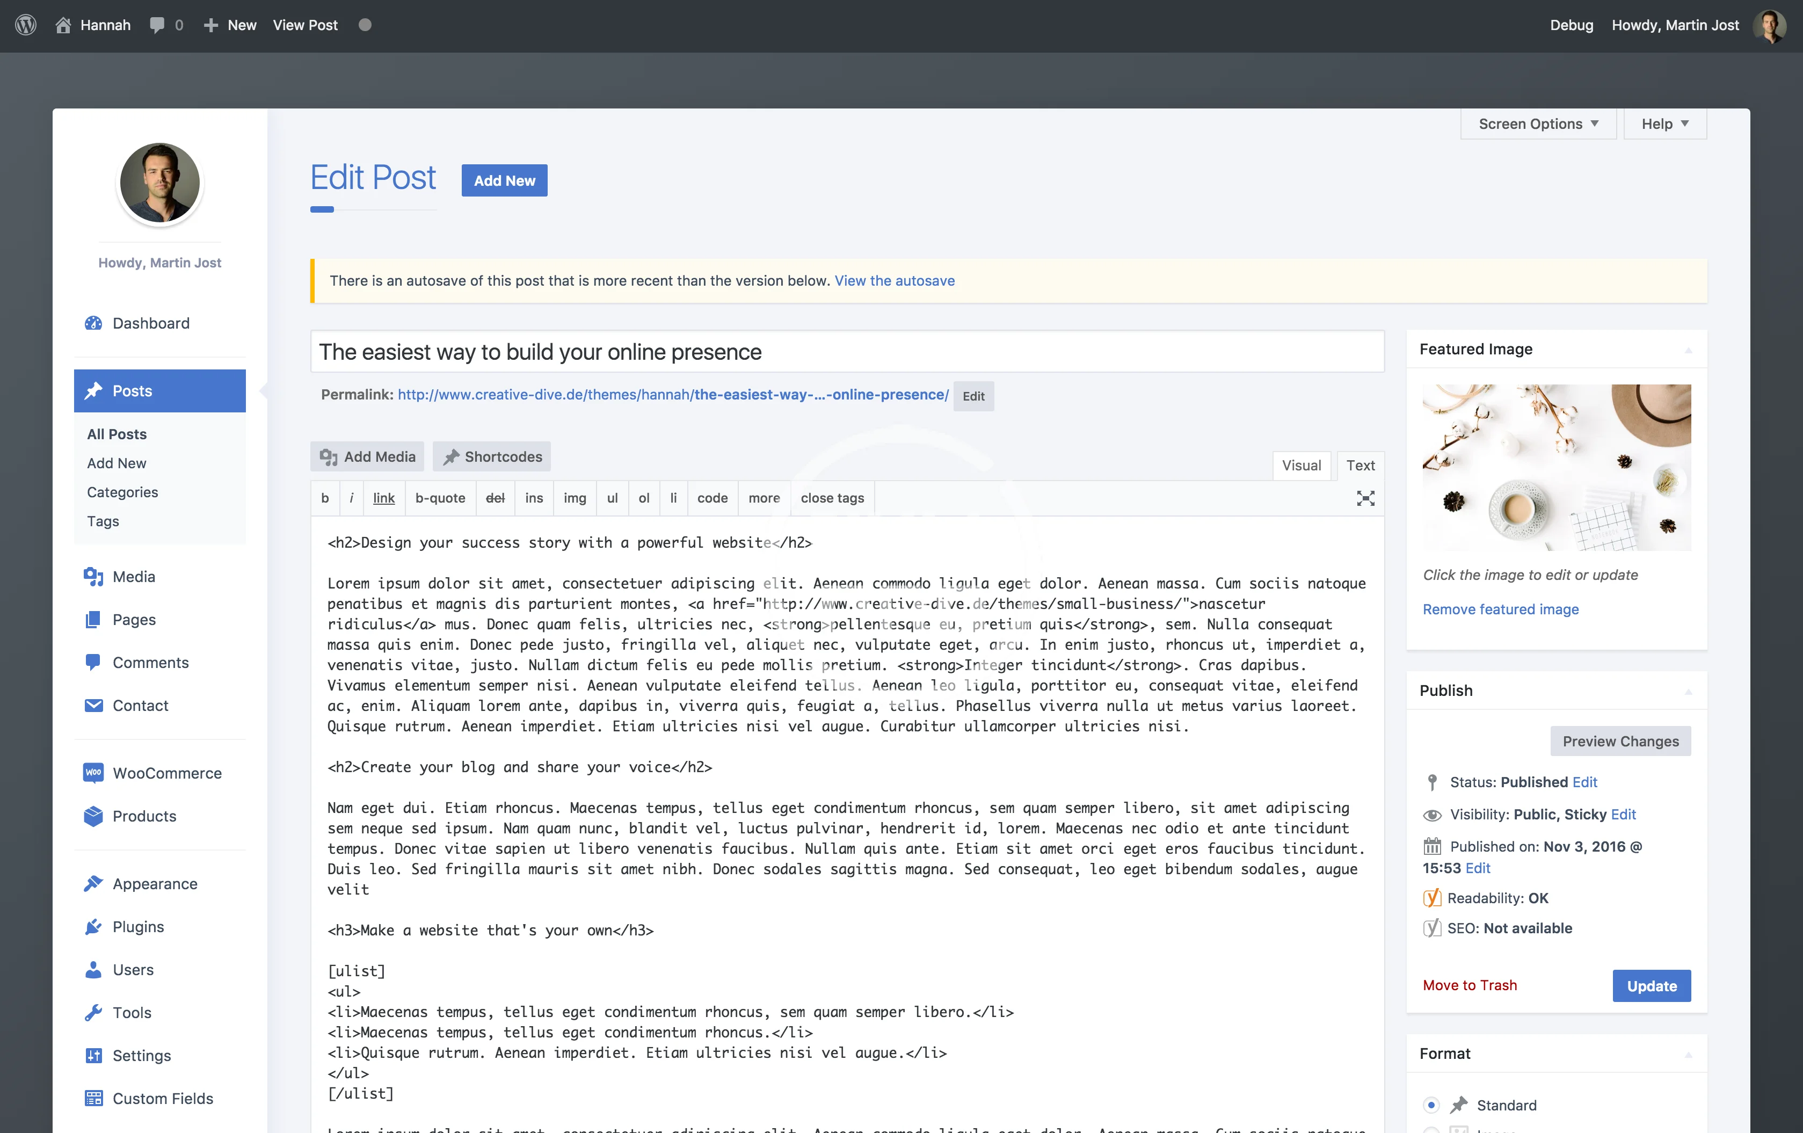Image resolution: width=1803 pixels, height=1133 pixels.
Task: Open the Help dropdown panel
Action: pos(1664,124)
